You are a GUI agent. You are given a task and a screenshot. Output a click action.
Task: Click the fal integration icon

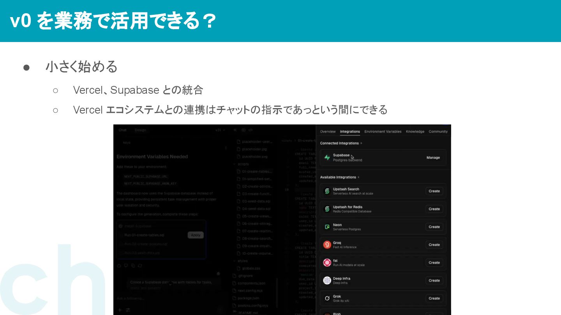(x=327, y=262)
